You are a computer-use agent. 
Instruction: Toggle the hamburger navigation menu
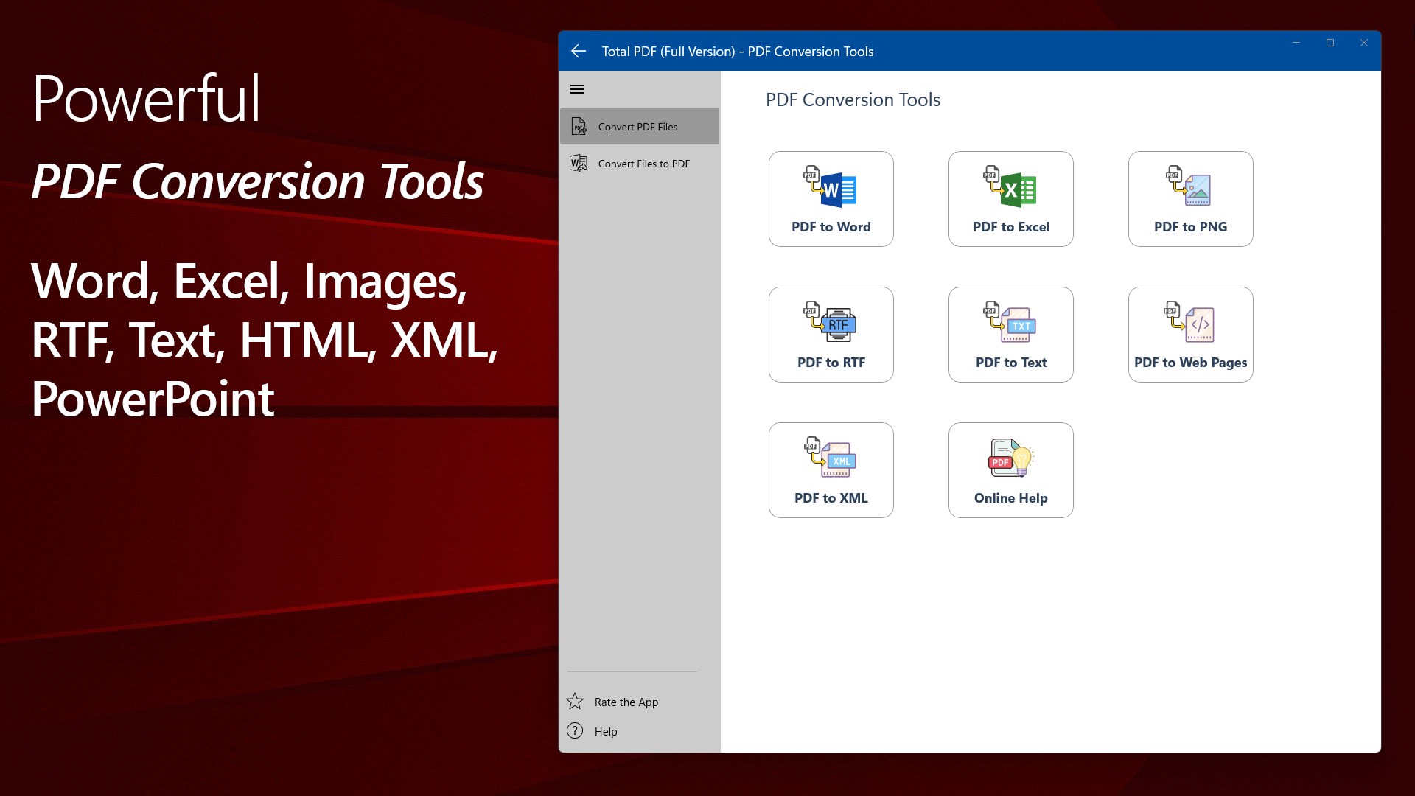pyautogui.click(x=577, y=89)
